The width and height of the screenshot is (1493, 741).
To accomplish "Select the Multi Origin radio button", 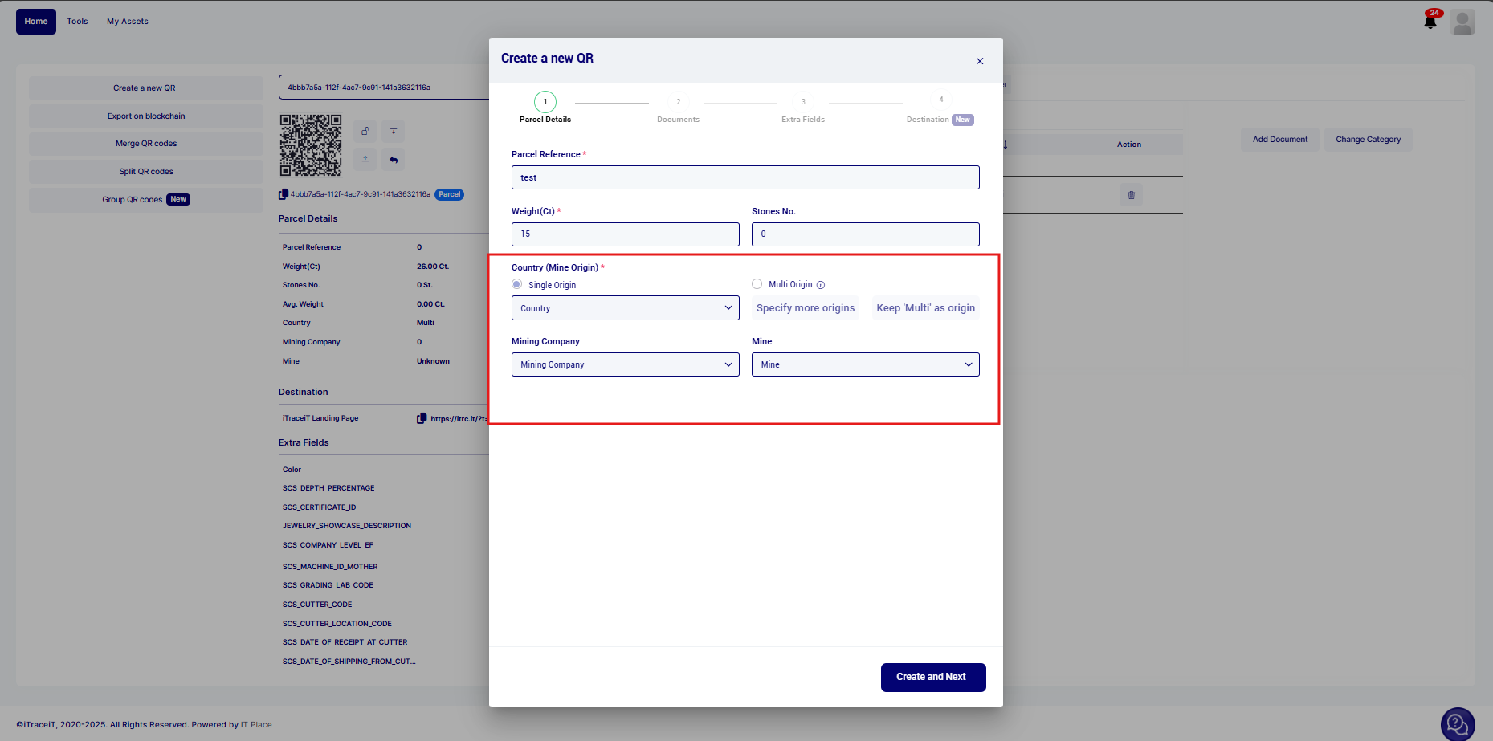I will [x=757, y=284].
